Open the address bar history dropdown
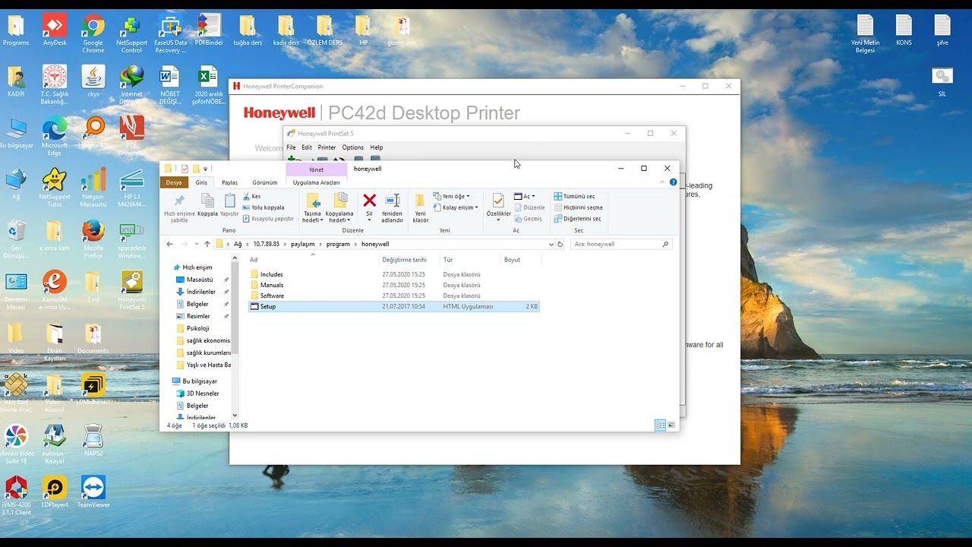Image resolution: width=972 pixels, height=547 pixels. 551,244
